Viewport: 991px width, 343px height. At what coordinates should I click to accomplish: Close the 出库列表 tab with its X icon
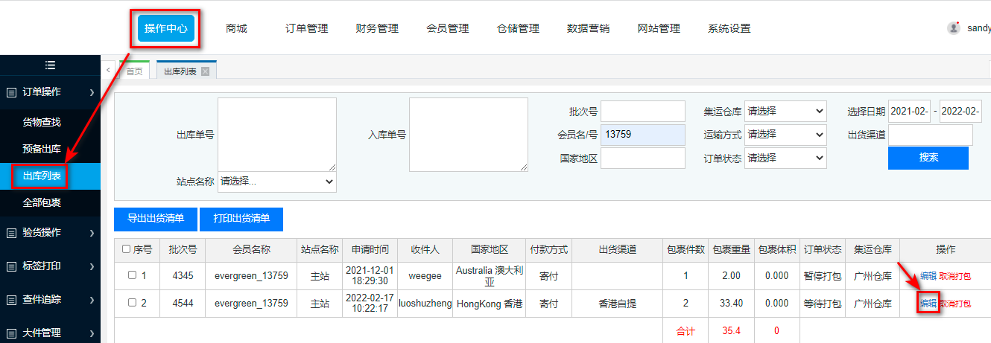pyautogui.click(x=206, y=71)
